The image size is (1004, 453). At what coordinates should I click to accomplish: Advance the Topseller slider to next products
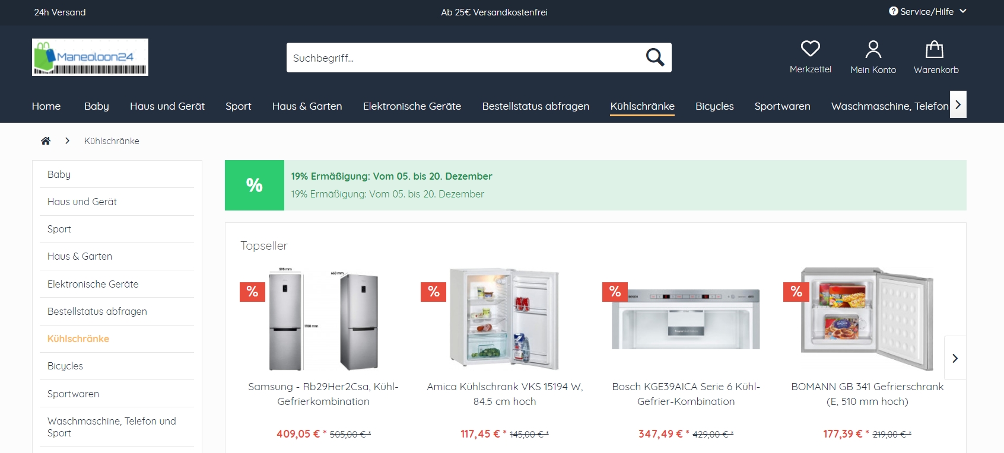click(x=955, y=358)
